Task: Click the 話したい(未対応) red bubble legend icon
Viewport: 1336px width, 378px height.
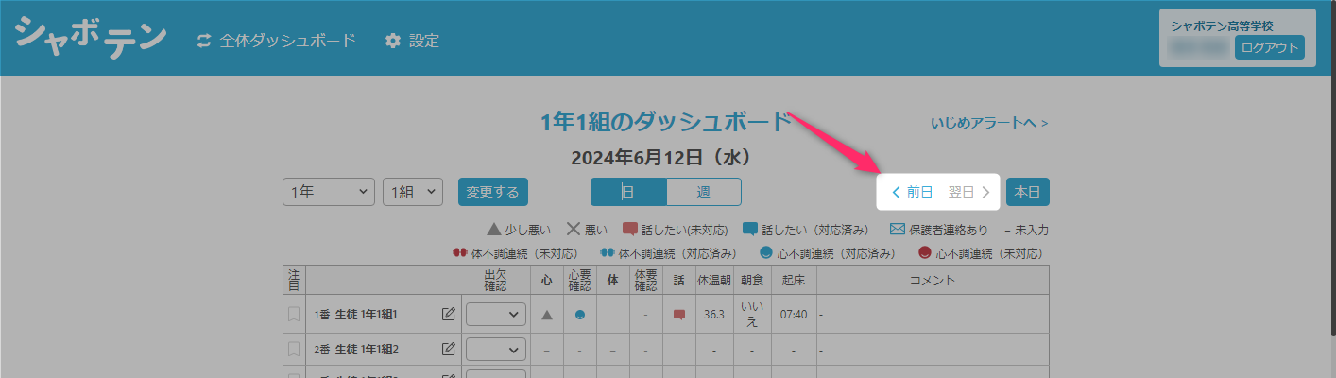Action: tap(630, 229)
